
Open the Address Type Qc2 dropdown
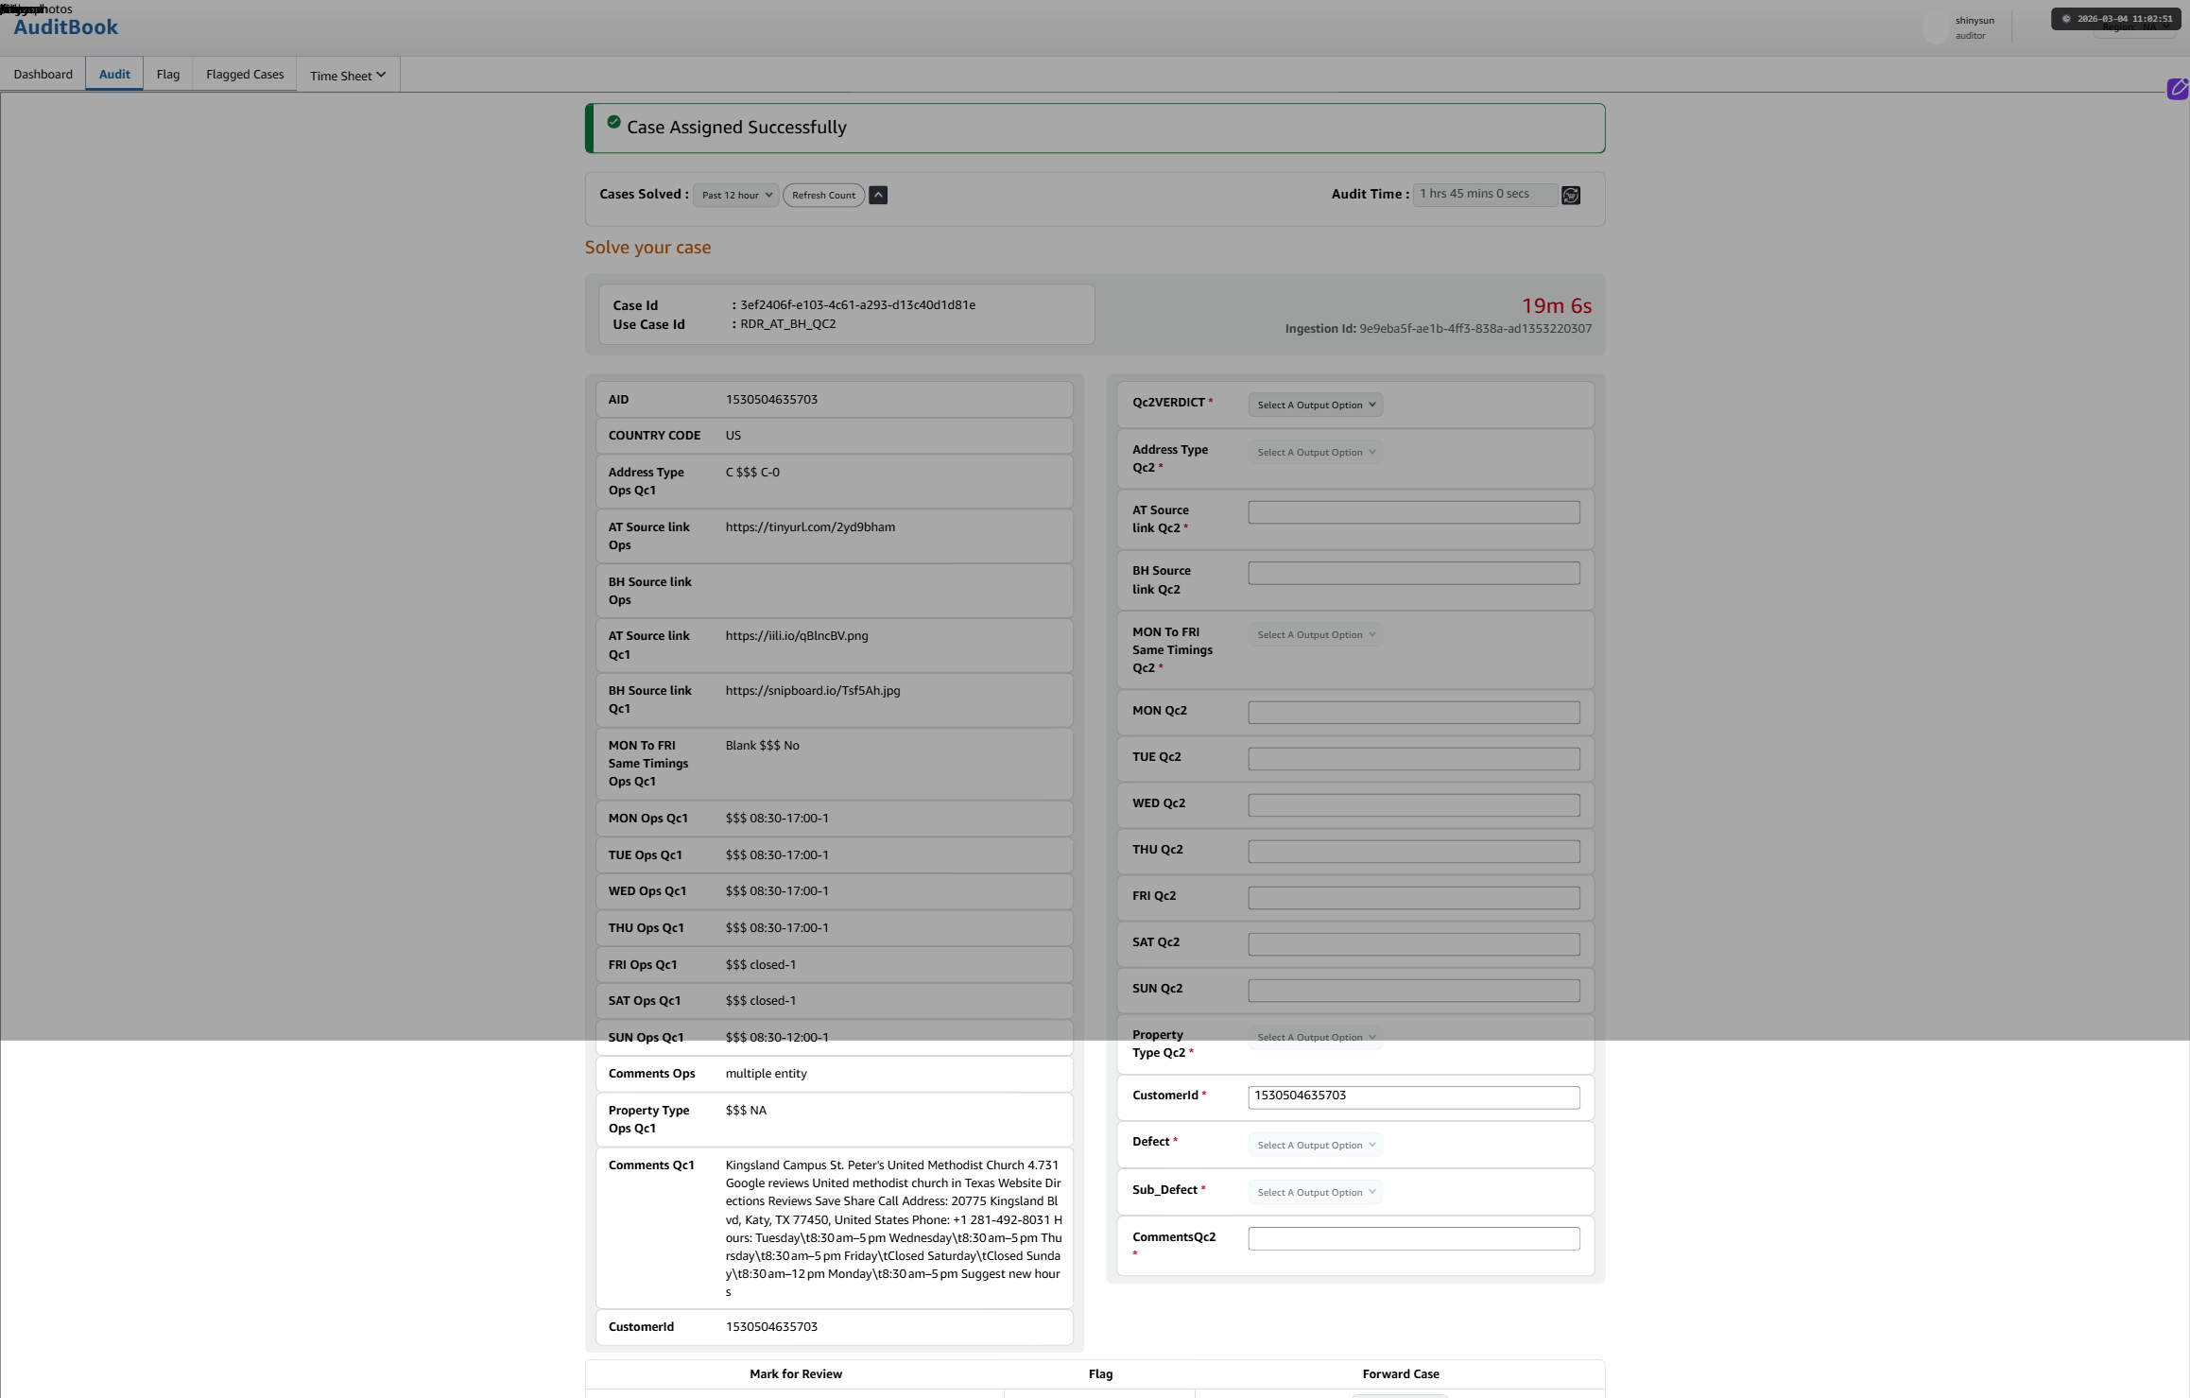click(x=1315, y=452)
